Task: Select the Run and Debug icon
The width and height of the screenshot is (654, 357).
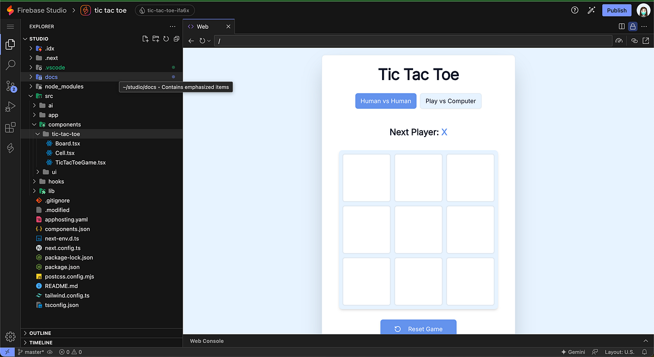Action: coord(10,107)
